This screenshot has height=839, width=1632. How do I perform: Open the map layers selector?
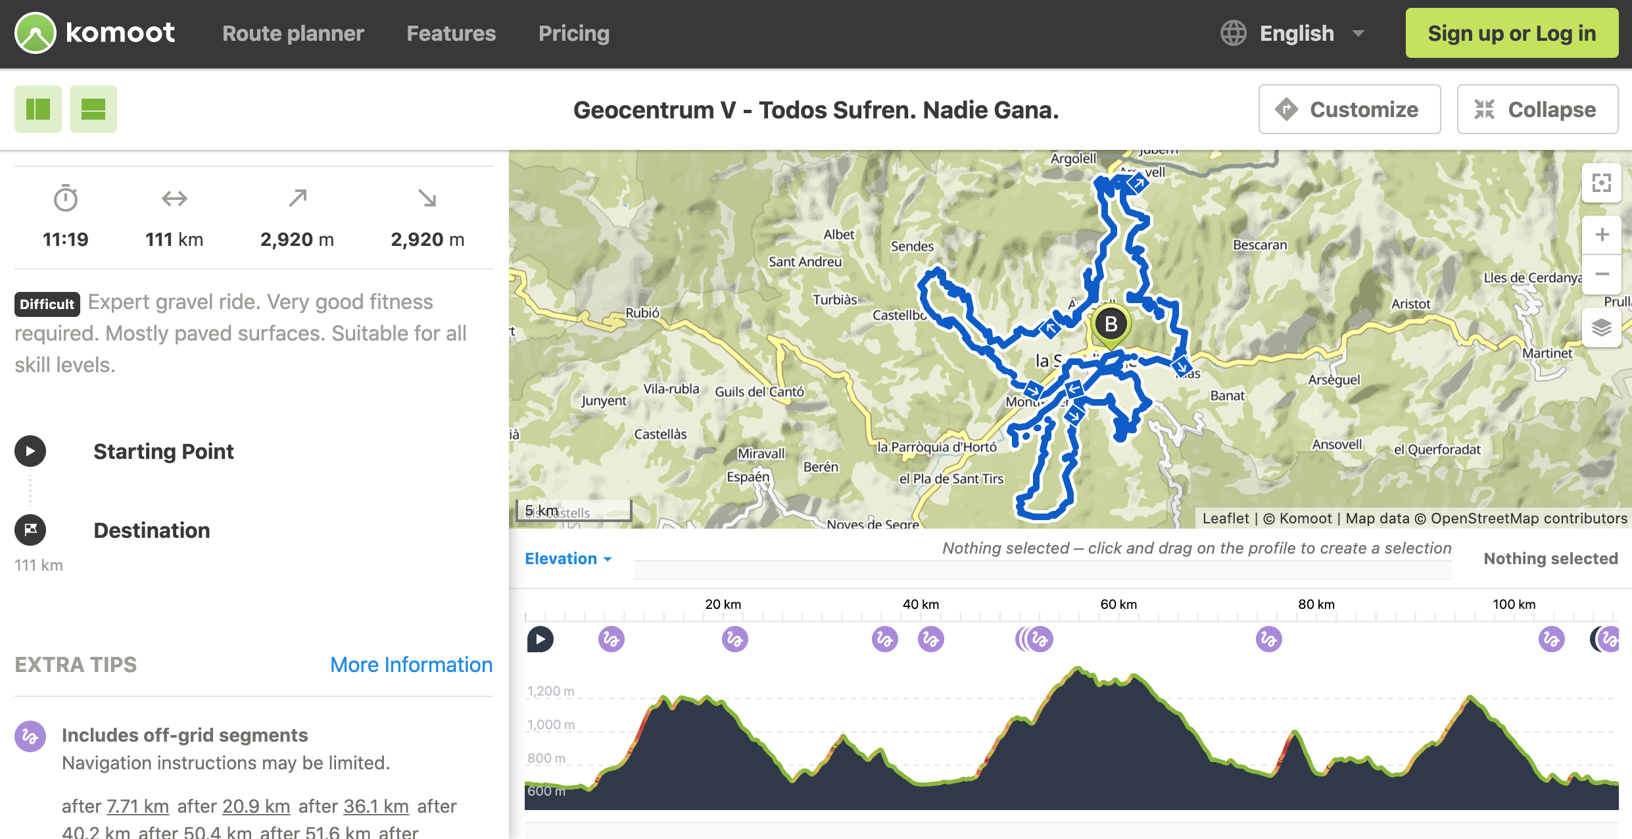[x=1602, y=327]
